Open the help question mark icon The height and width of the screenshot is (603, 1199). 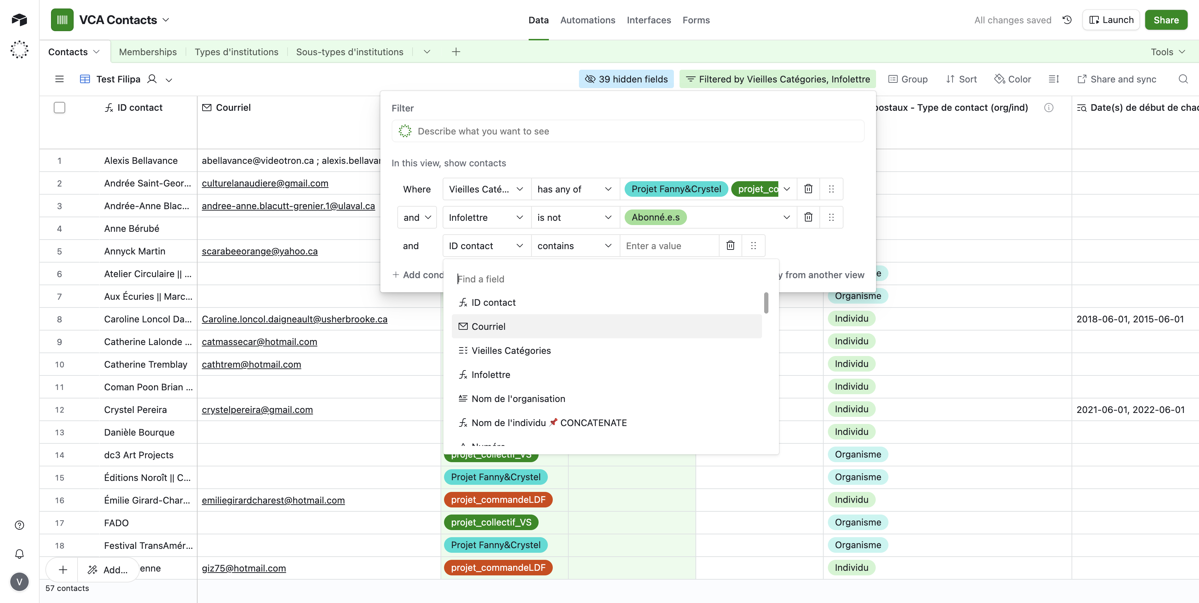pyautogui.click(x=19, y=525)
